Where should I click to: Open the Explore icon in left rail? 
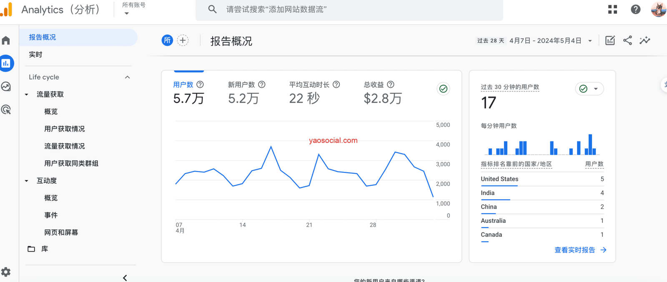pos(6,87)
